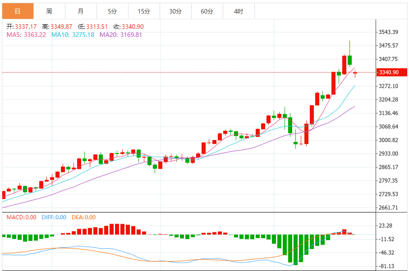
Task: Click the low price value 3313.51
Action: point(97,27)
